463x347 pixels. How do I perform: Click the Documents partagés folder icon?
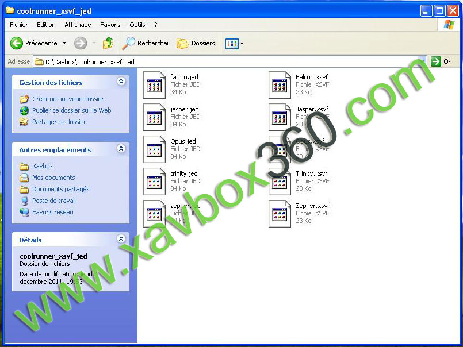(x=24, y=189)
